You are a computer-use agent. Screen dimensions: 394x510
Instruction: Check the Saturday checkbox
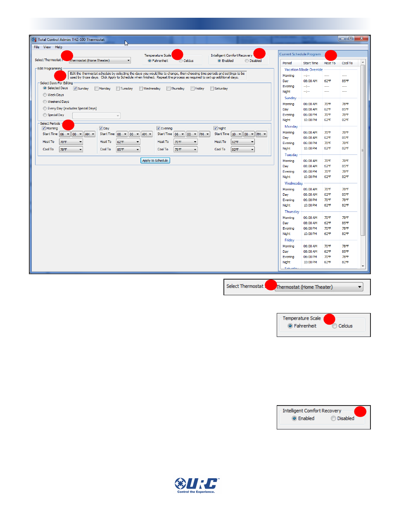pos(212,88)
